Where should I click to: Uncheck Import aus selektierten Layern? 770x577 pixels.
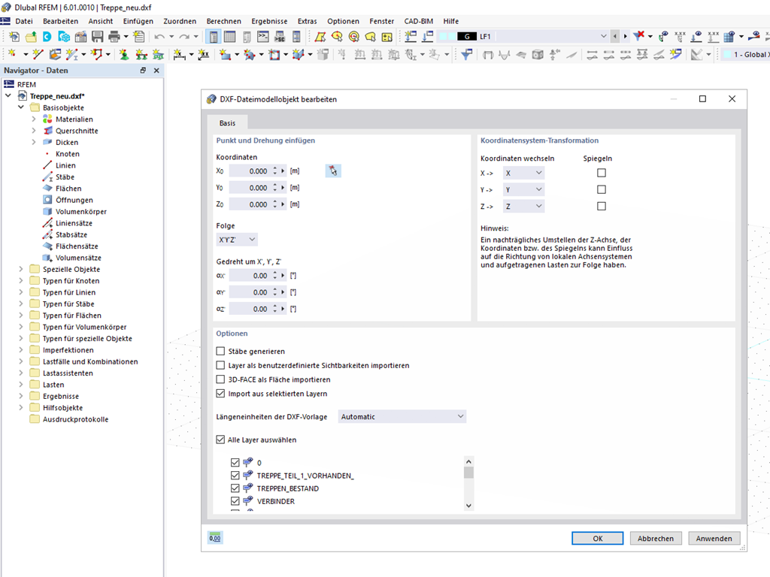click(x=220, y=394)
